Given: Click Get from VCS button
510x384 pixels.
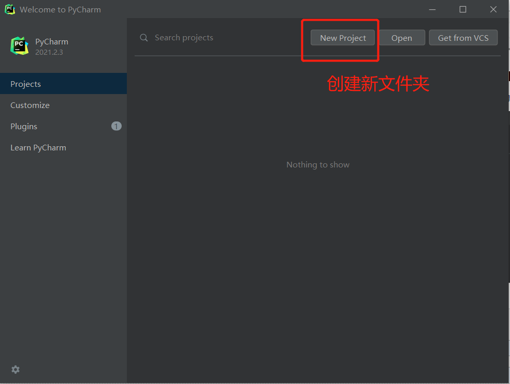Looking at the screenshot, I should tap(463, 38).
